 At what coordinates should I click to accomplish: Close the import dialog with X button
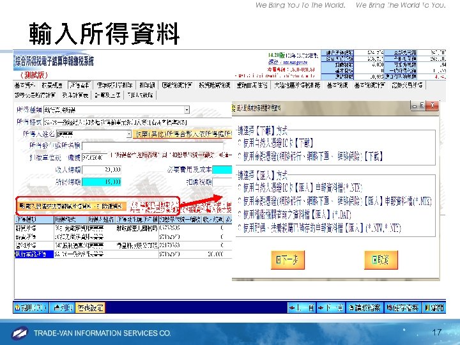[432, 105]
